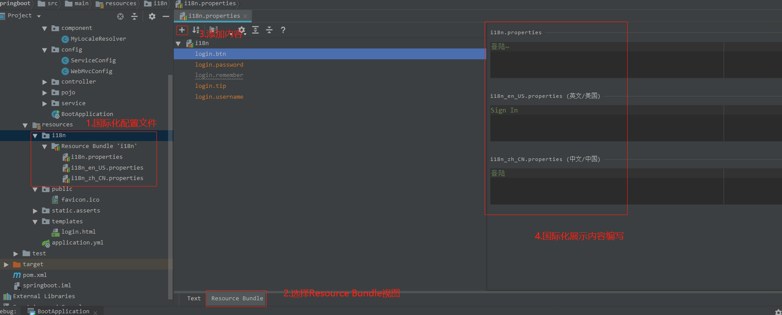The width and height of the screenshot is (782, 315).
Task: Expand the service package
Action: click(45, 103)
